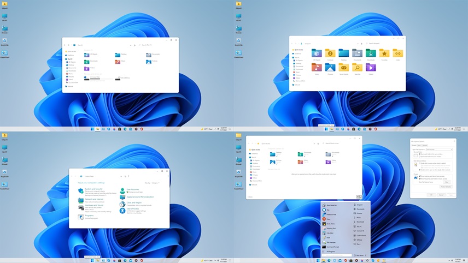Open Connect To in Start menu
468x263 pixels.
coord(359,231)
